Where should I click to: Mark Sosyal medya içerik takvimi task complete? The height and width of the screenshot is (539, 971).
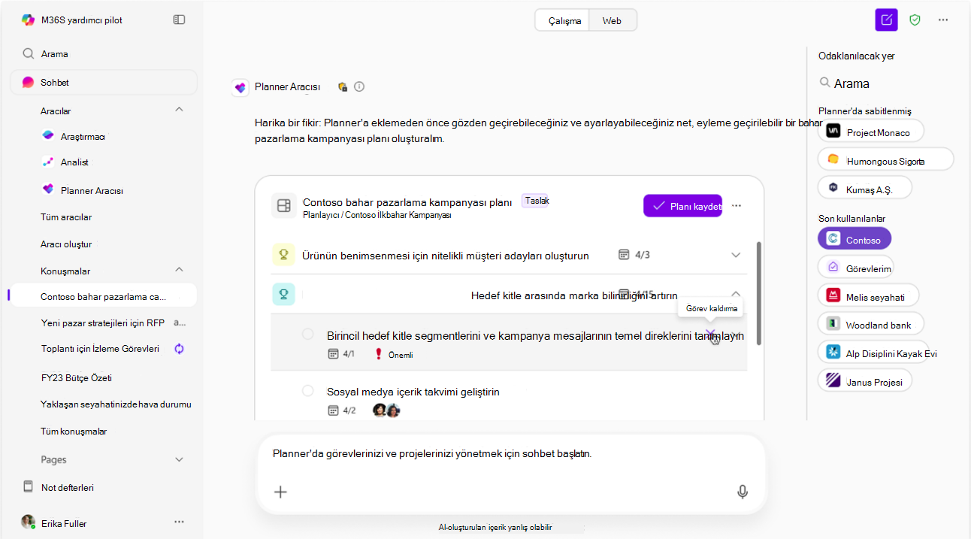(308, 391)
